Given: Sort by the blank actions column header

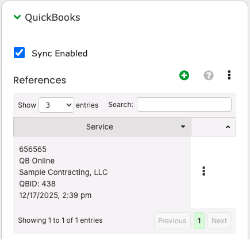Looking at the screenshot, I should [x=213, y=127].
